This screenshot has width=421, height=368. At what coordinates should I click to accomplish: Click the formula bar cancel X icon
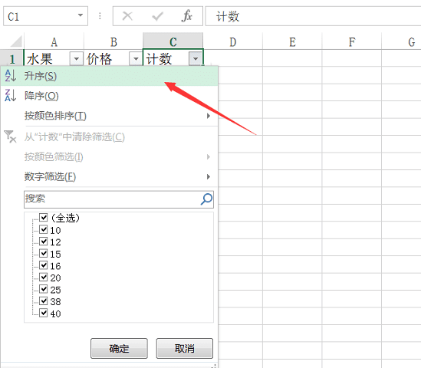coord(127,16)
